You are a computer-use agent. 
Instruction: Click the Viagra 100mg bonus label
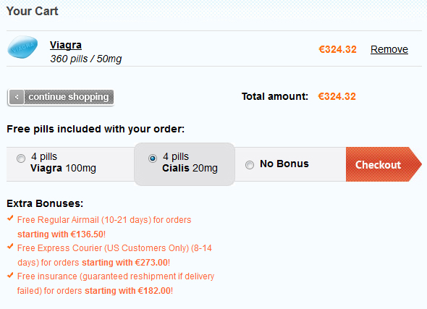click(63, 163)
